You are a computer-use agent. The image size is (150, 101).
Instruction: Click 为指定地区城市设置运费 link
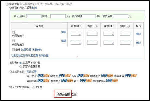(24, 55)
